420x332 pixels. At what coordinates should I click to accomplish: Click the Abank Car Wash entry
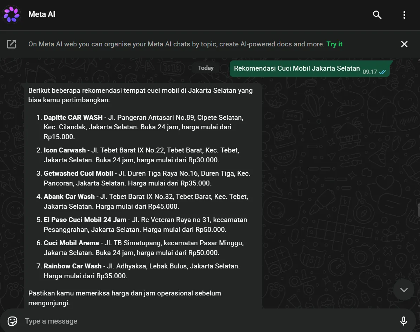click(x=142, y=201)
